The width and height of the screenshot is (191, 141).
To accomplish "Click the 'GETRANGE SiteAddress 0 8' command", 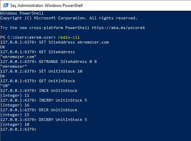I will click(68, 62).
